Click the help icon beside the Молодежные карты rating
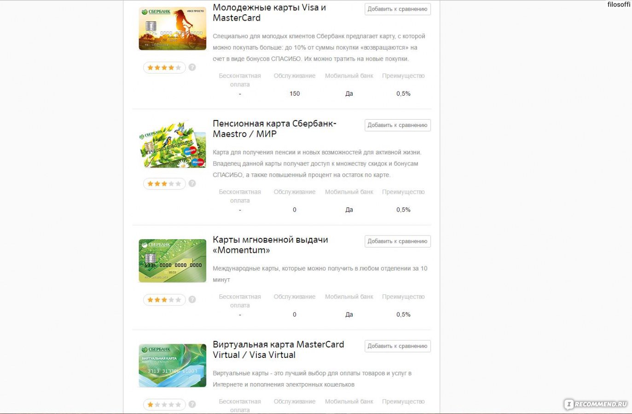The width and height of the screenshot is (632, 414). (192, 68)
